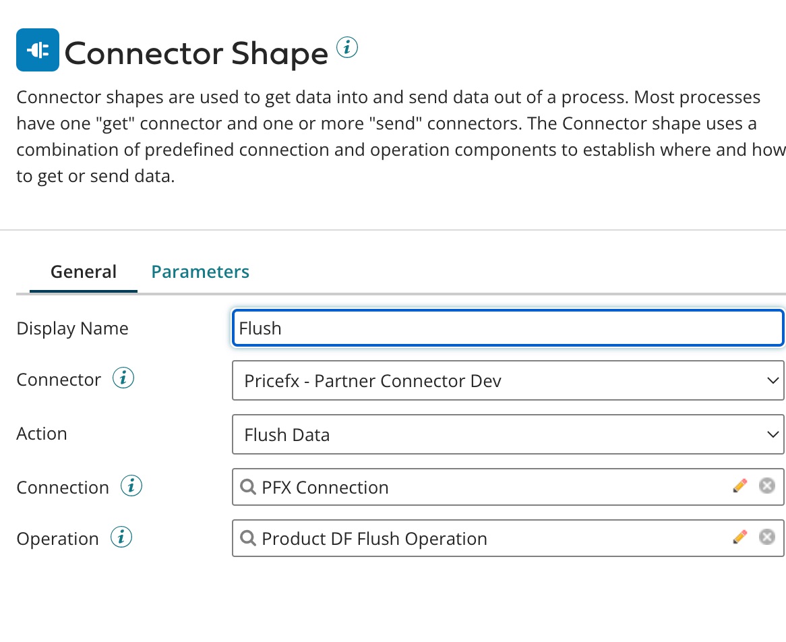Click the Display Name label

tap(72, 328)
